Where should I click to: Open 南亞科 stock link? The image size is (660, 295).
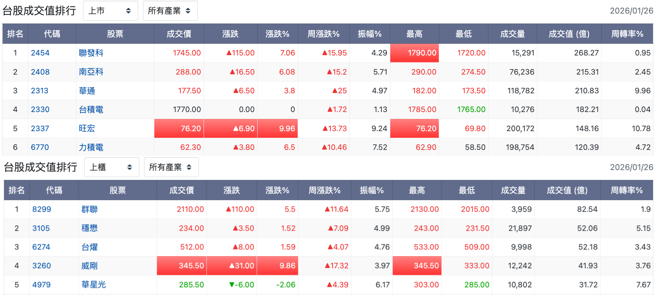tap(91, 72)
